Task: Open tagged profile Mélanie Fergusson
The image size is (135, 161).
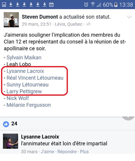Action: pos(29,105)
